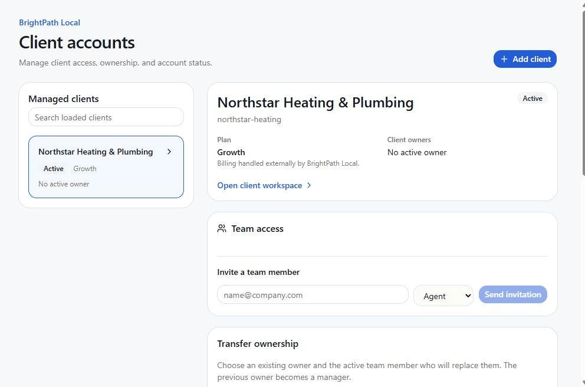Click the Growth plan value
585x387 pixels.
pos(231,152)
